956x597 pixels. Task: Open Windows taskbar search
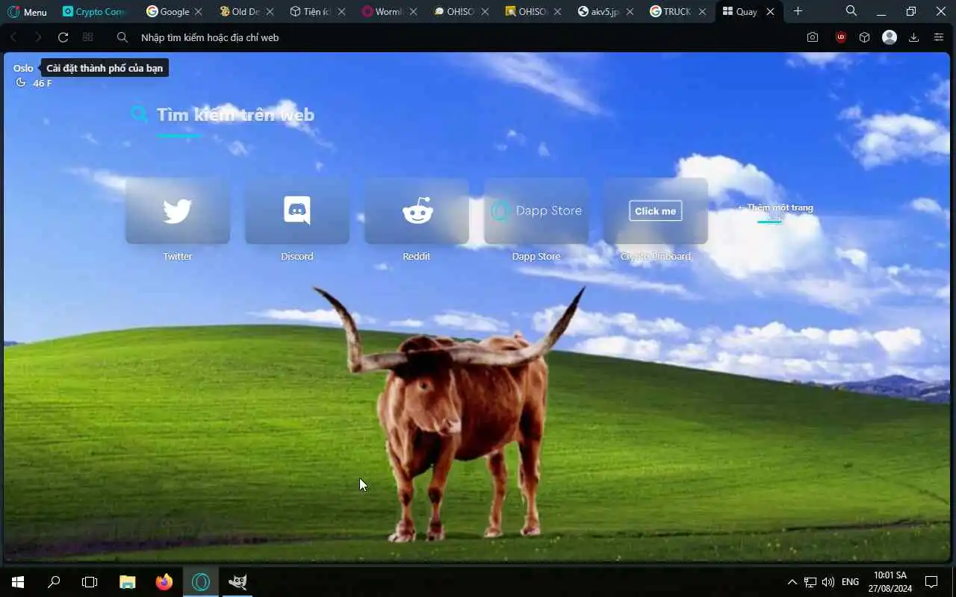pos(54,582)
